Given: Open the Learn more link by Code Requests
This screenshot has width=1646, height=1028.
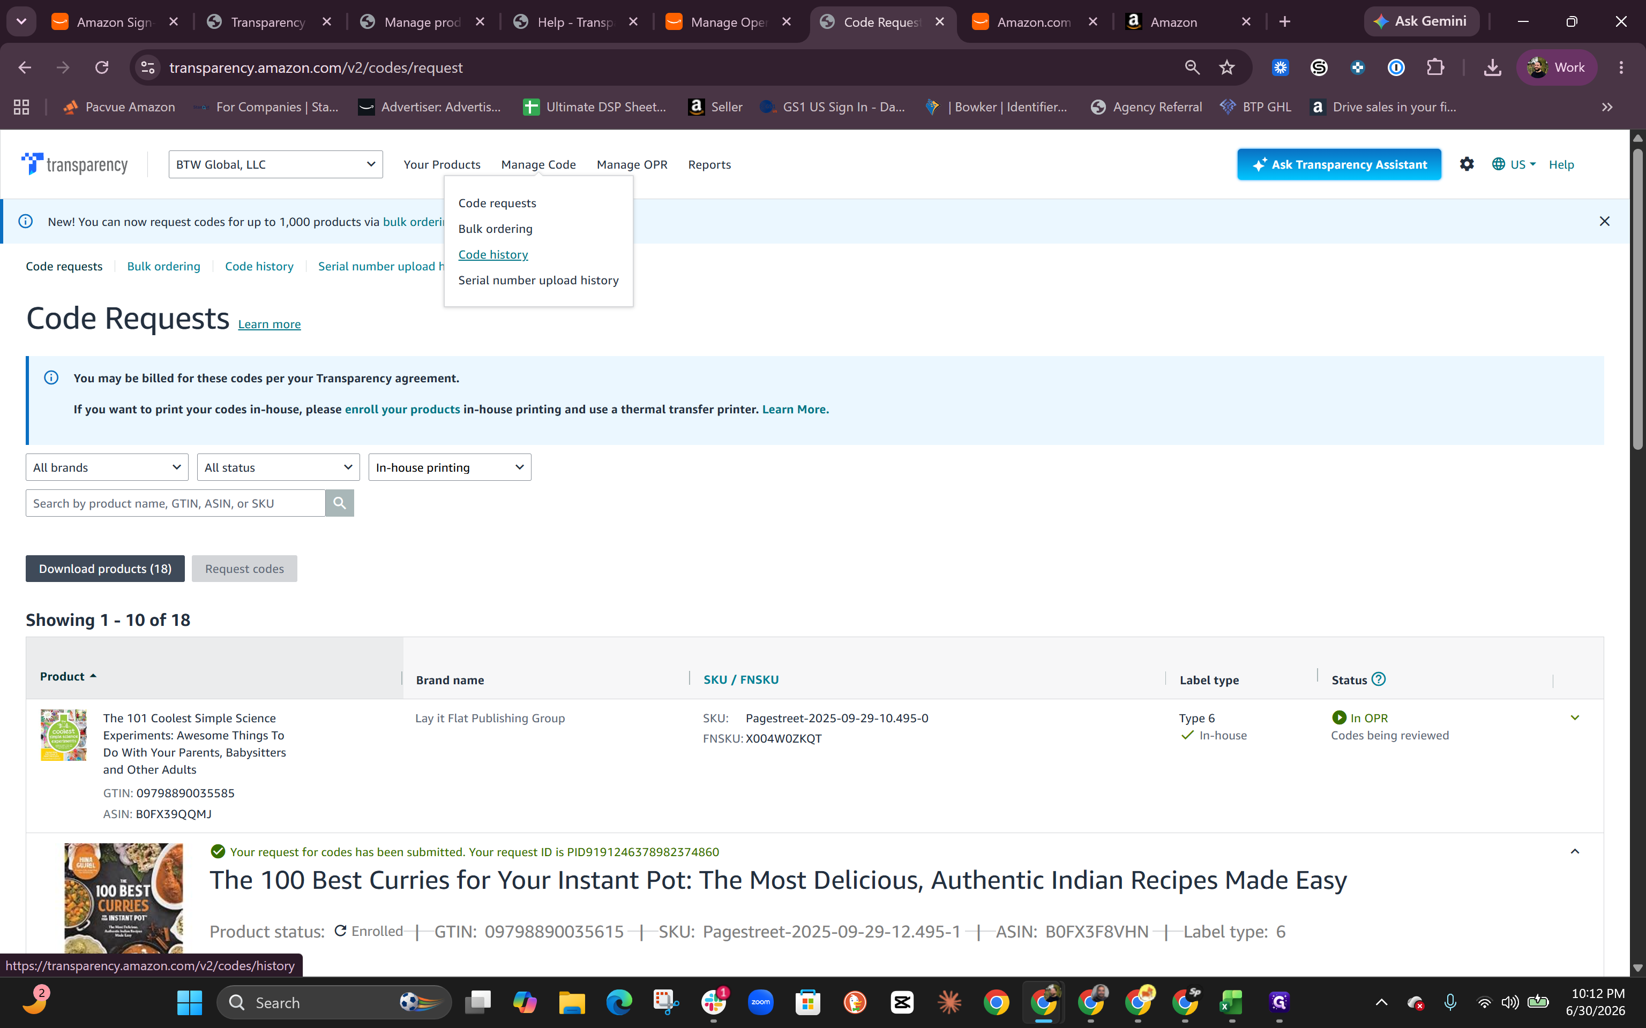Looking at the screenshot, I should (x=270, y=324).
